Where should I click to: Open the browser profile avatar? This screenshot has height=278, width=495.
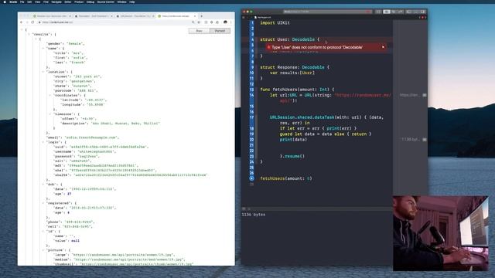(225, 22)
